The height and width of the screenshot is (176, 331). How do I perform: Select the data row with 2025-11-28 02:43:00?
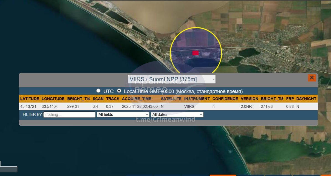click(x=140, y=106)
